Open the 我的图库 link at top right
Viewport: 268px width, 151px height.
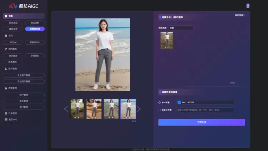point(240,15)
